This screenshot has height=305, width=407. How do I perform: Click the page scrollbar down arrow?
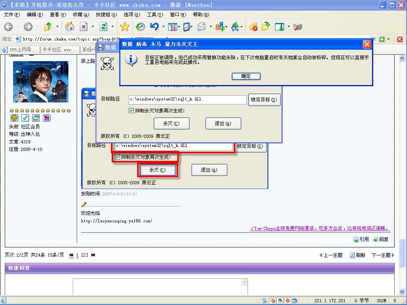402,292
